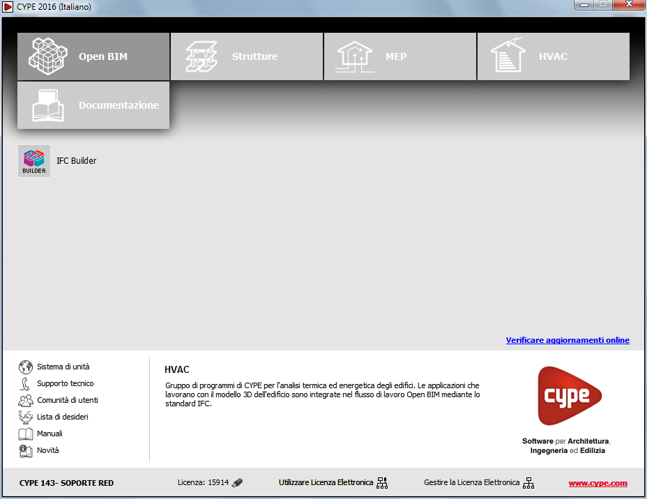Click the network icon beside Gestire la Licenza Elettronica
The width and height of the screenshot is (647, 499).
coord(528,483)
